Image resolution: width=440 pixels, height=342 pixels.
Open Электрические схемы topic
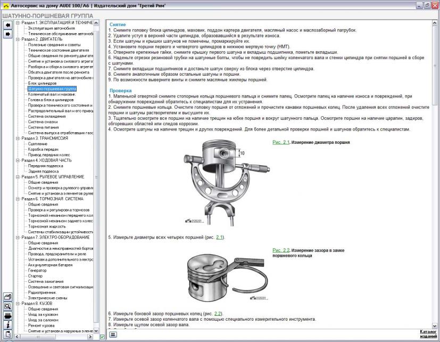[47, 298]
